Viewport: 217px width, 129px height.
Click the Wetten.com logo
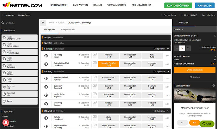pyautogui.click(x=22, y=5)
